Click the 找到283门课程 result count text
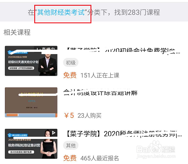Screen dimensions: 188x164 [137, 12]
